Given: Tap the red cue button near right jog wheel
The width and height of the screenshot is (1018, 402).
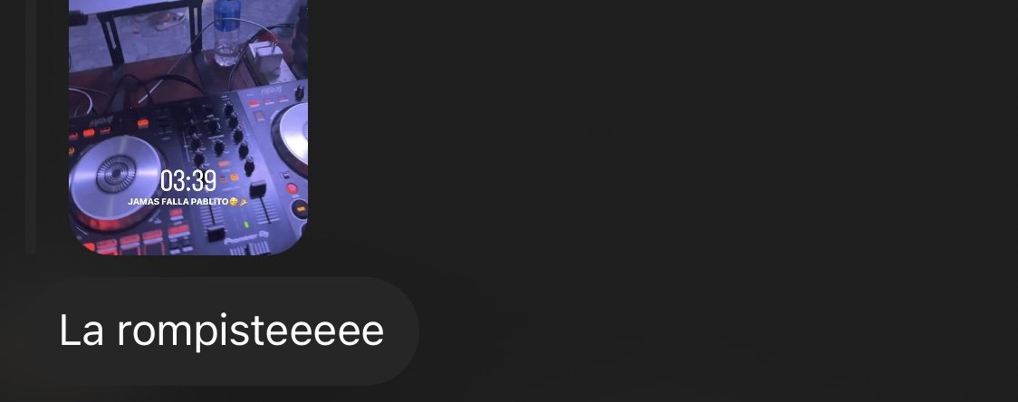Looking at the screenshot, I should tap(293, 189).
